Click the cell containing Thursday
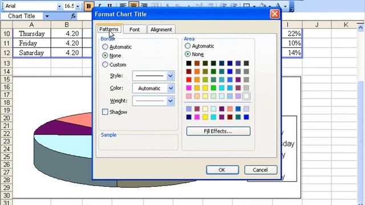This screenshot has width=365, height=205. pyautogui.click(x=32, y=34)
